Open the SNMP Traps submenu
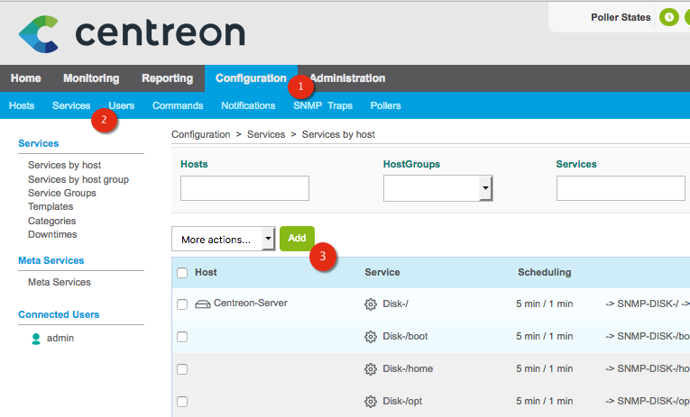This screenshot has width=690, height=417. tap(322, 105)
